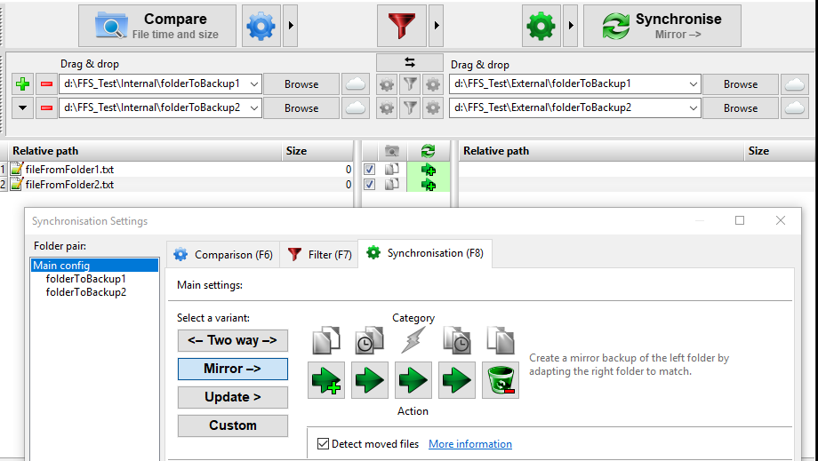Viewport: 818px width, 461px height.
Task: Change the sync action for fileFromFolder2.txt
Action: [x=429, y=185]
